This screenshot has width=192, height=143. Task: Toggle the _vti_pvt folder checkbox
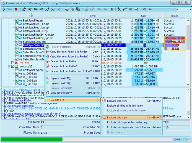click(13, 63)
